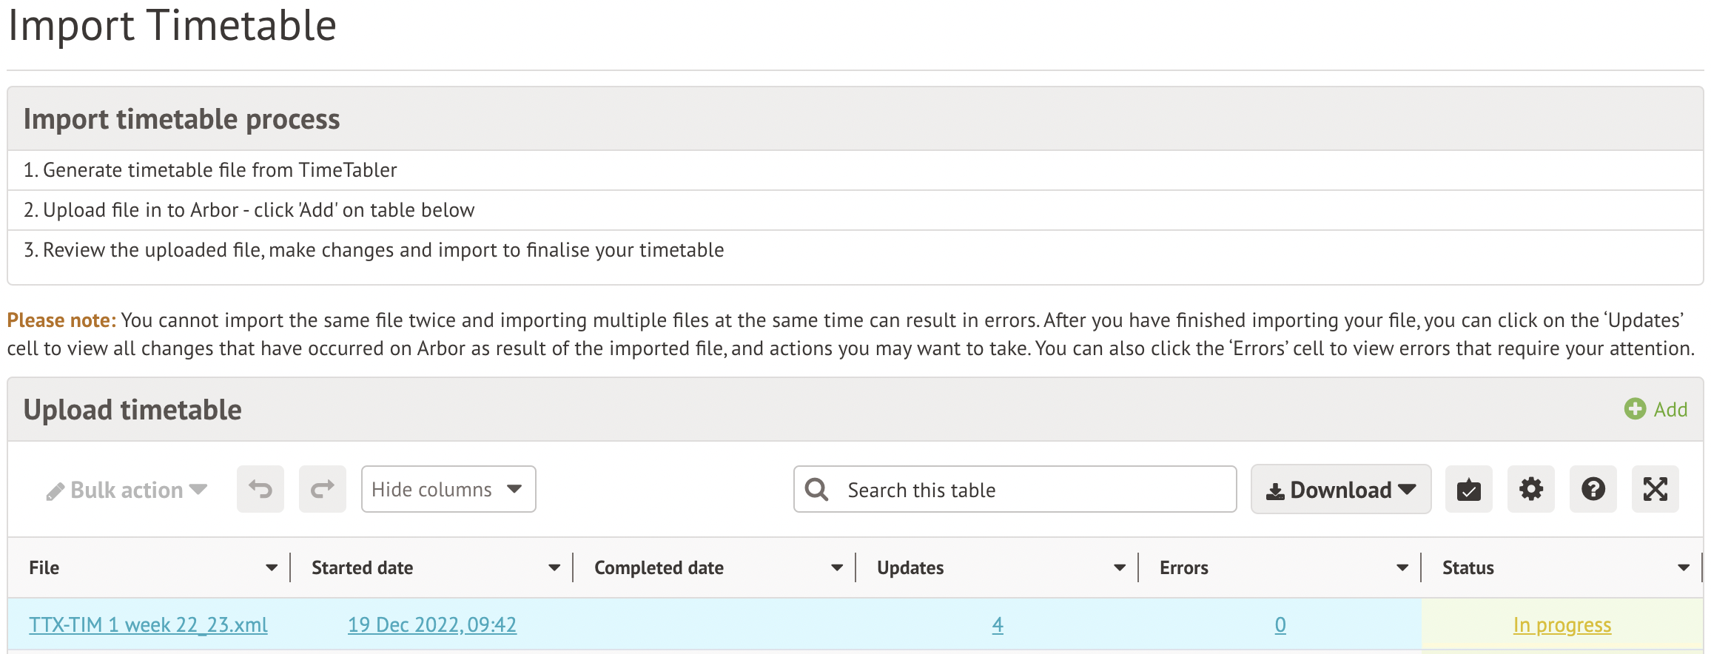
Task: Open the Hide columns dropdown
Action: [x=448, y=489]
